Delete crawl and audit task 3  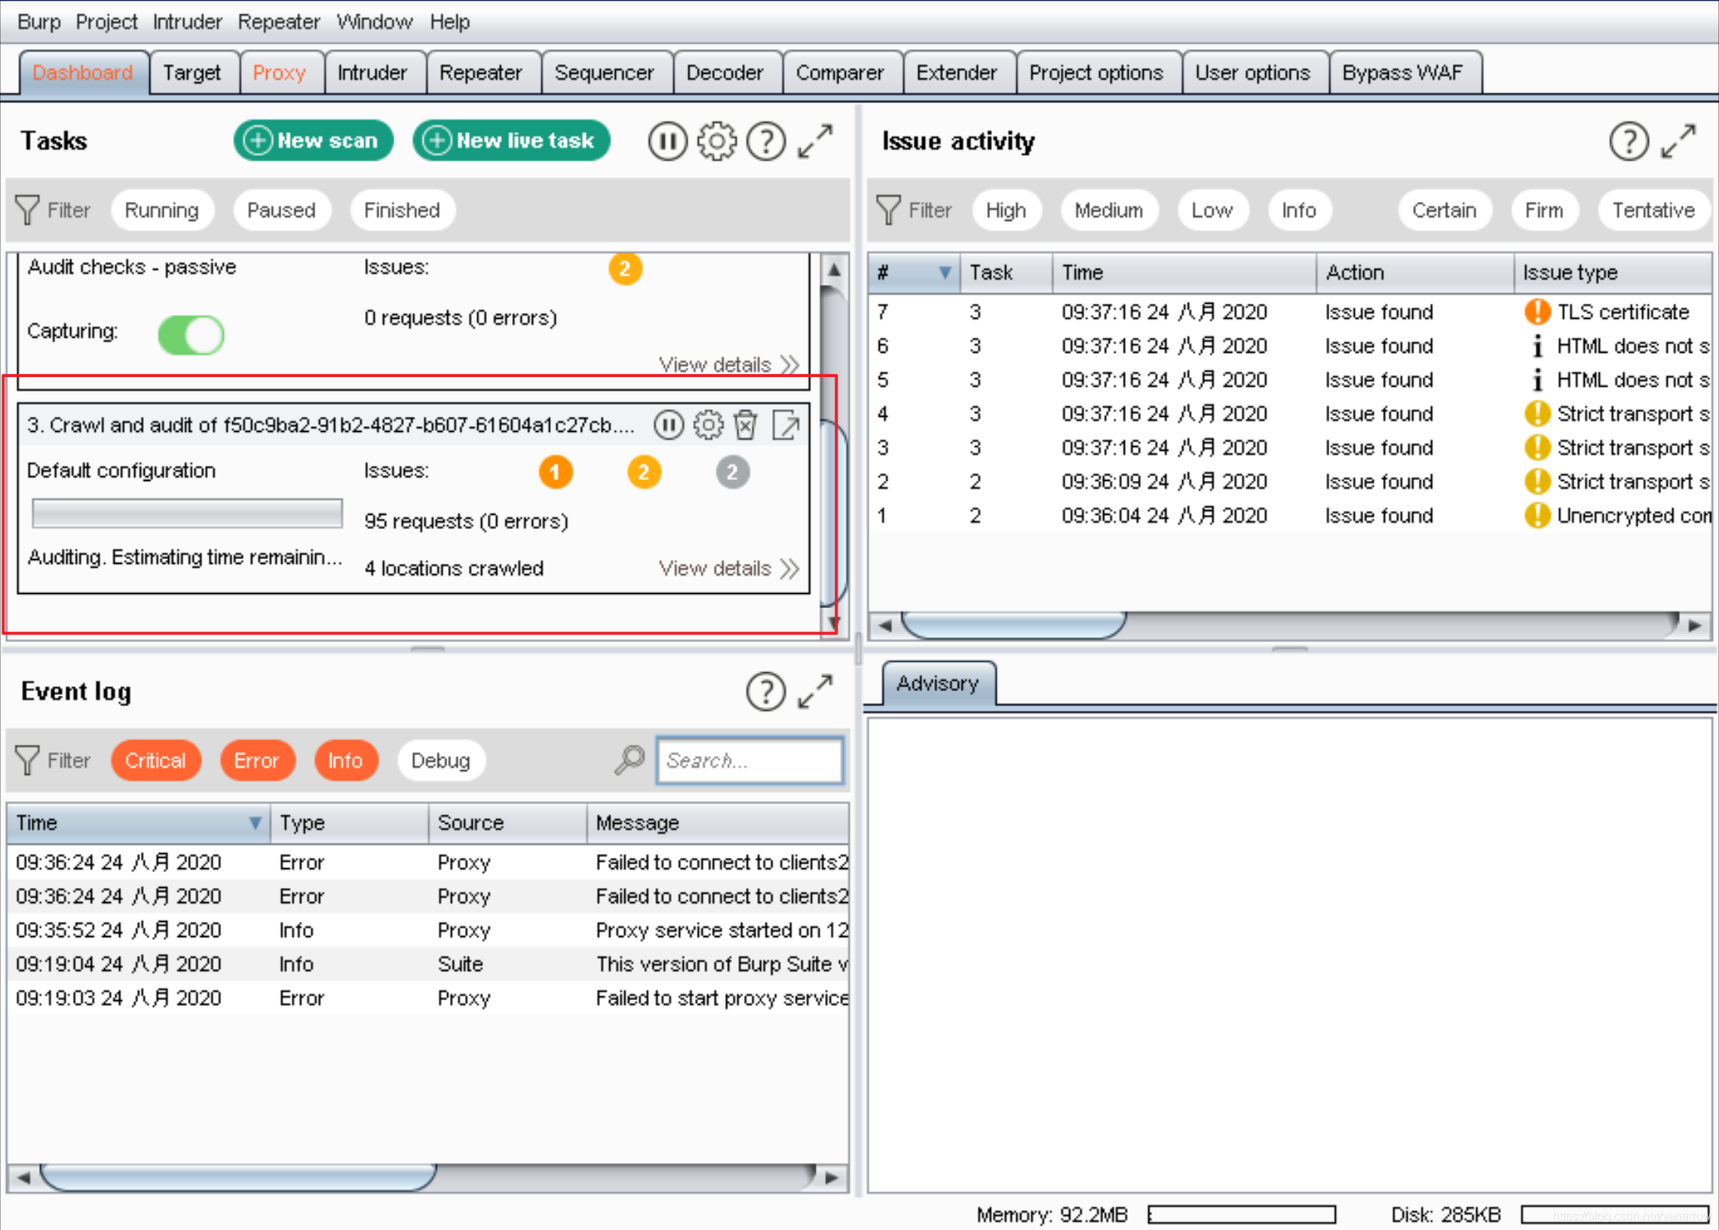pyautogui.click(x=746, y=425)
